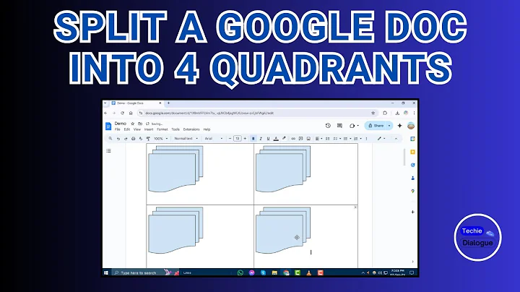Open the Google account avatar

pos(410,126)
